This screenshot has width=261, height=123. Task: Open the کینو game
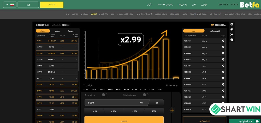click(x=113, y=14)
